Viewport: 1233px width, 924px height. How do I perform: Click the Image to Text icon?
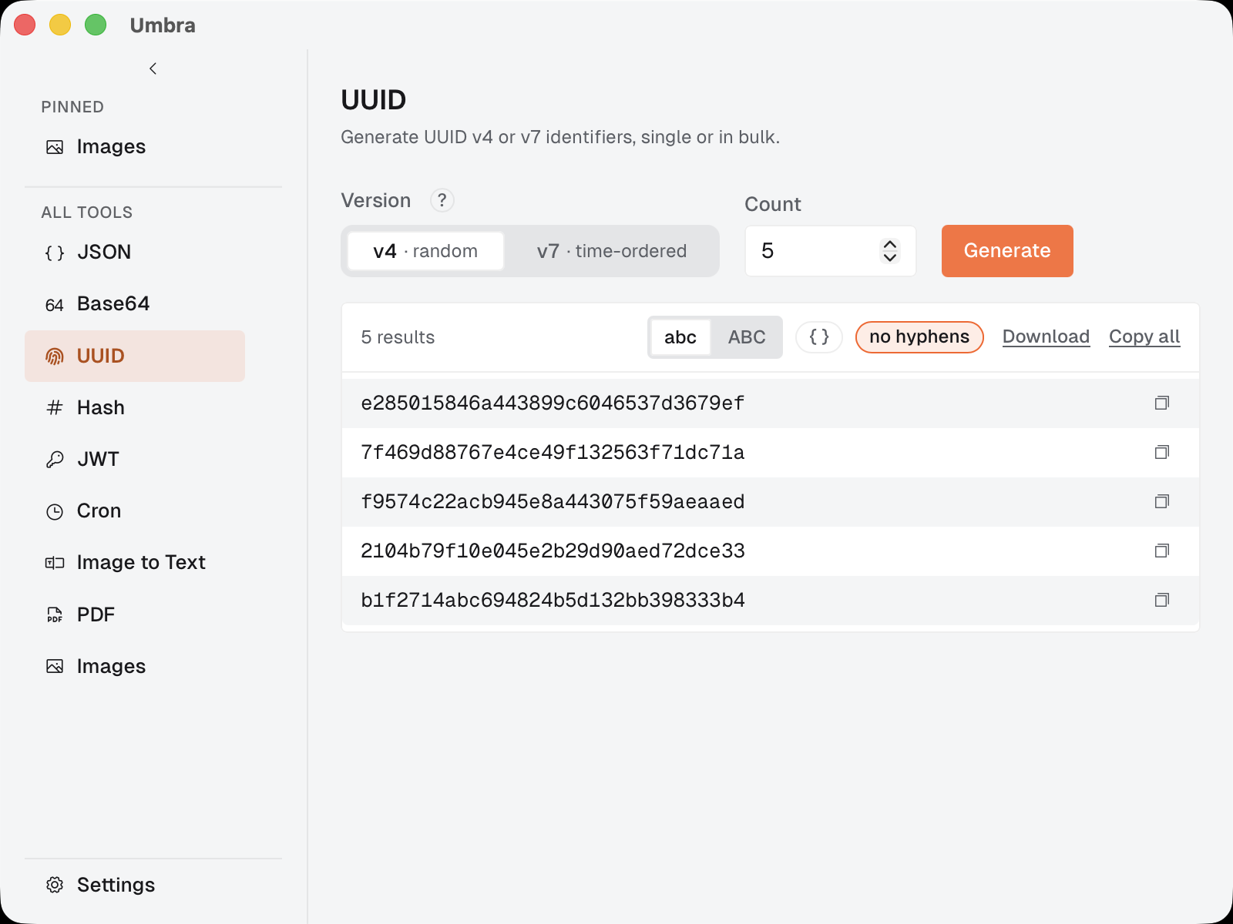click(x=55, y=563)
